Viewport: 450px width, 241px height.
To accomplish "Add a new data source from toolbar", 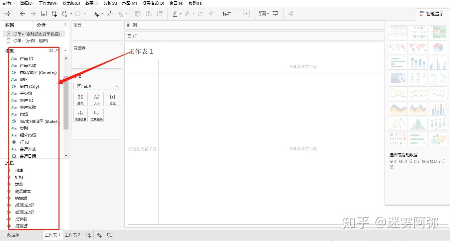I will pyautogui.click(x=54, y=14).
